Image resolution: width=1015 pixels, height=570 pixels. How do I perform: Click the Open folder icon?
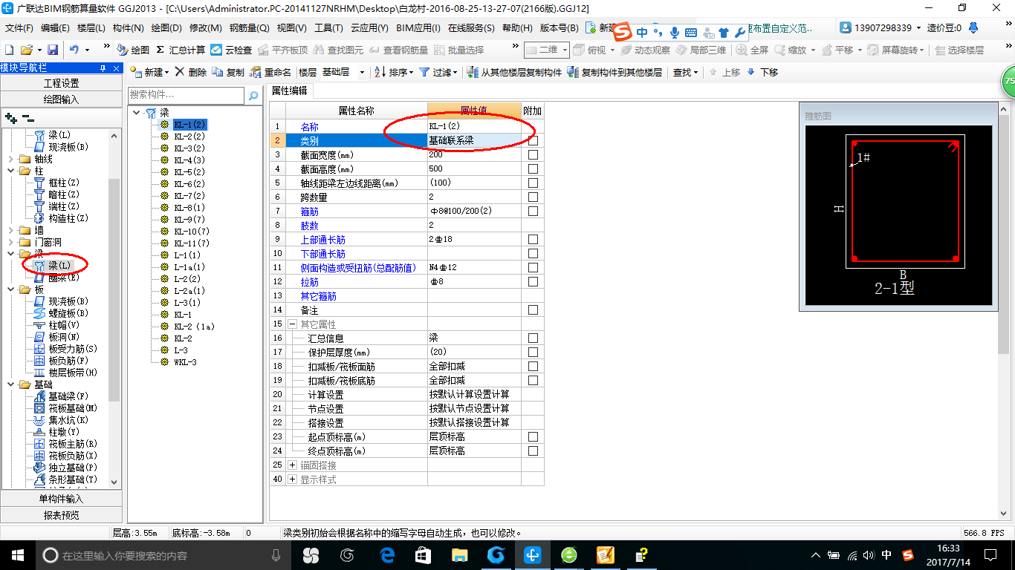(x=26, y=50)
